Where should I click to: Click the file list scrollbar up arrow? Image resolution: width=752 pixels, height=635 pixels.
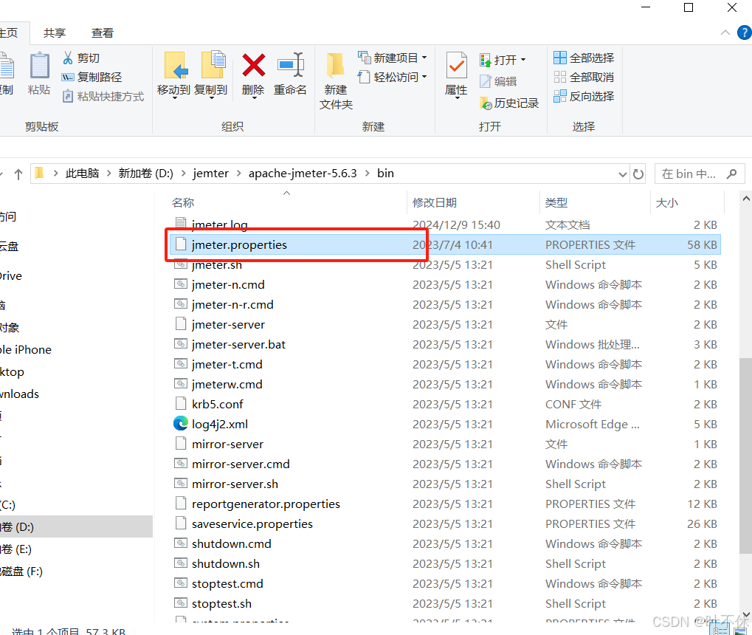[x=746, y=198]
